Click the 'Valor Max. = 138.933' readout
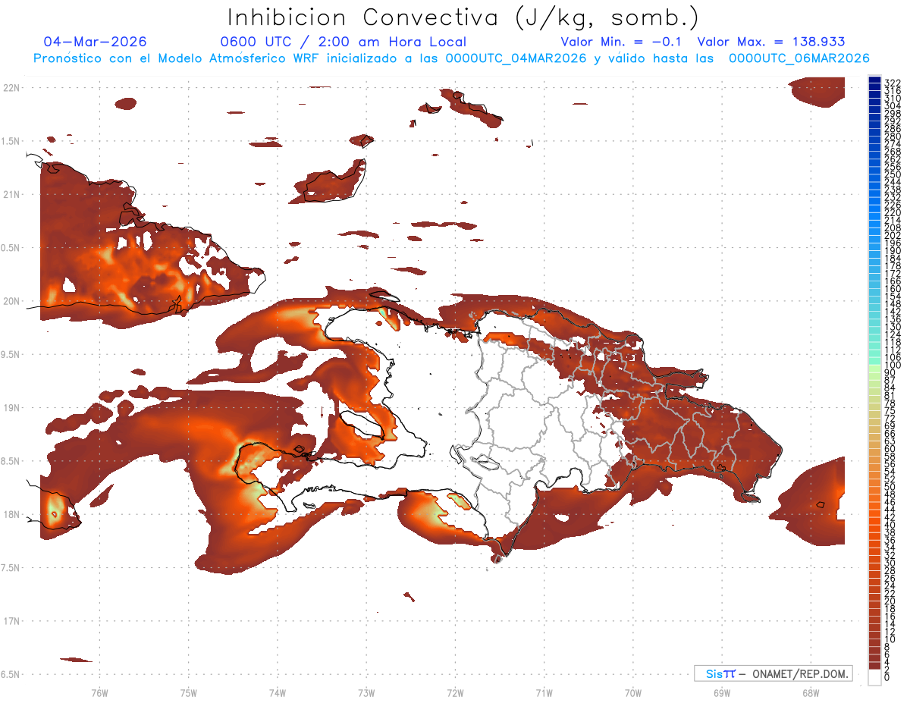Viewport: 910px width, 703px height. (x=770, y=42)
